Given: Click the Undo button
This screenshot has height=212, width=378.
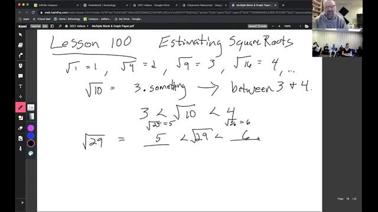Looking at the screenshot, I should point(262,26).
